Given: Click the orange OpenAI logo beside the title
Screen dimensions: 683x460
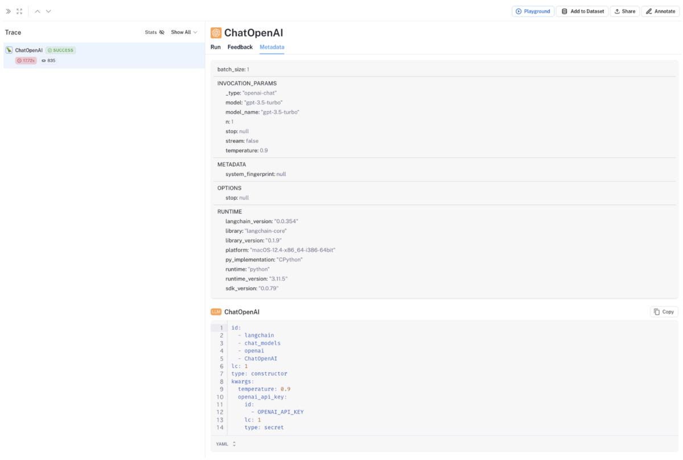Looking at the screenshot, I should pyautogui.click(x=216, y=32).
